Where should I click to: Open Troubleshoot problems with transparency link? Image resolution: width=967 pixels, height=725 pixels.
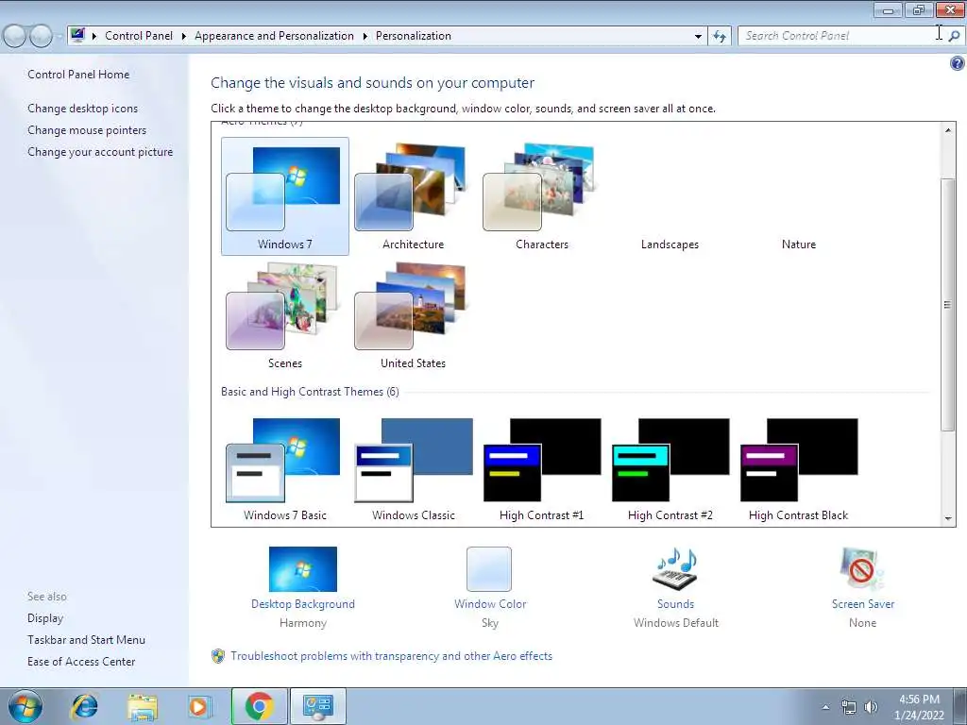[391, 656]
